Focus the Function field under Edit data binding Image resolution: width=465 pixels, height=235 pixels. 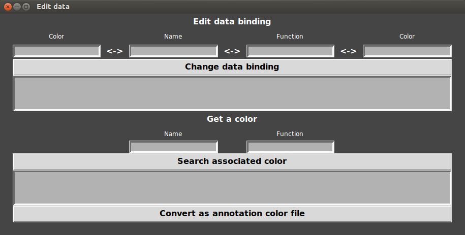[290, 51]
